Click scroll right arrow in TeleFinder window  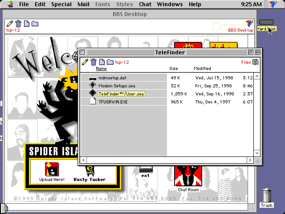pos(250,160)
